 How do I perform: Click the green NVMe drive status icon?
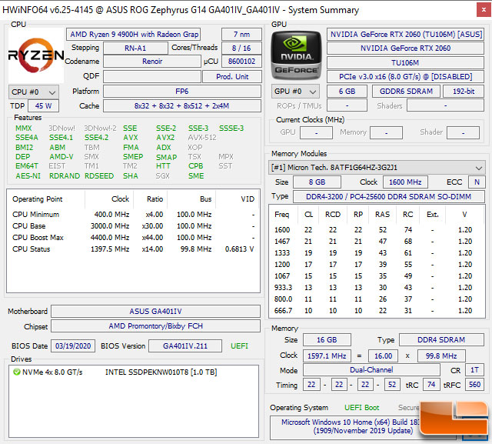tap(16, 372)
